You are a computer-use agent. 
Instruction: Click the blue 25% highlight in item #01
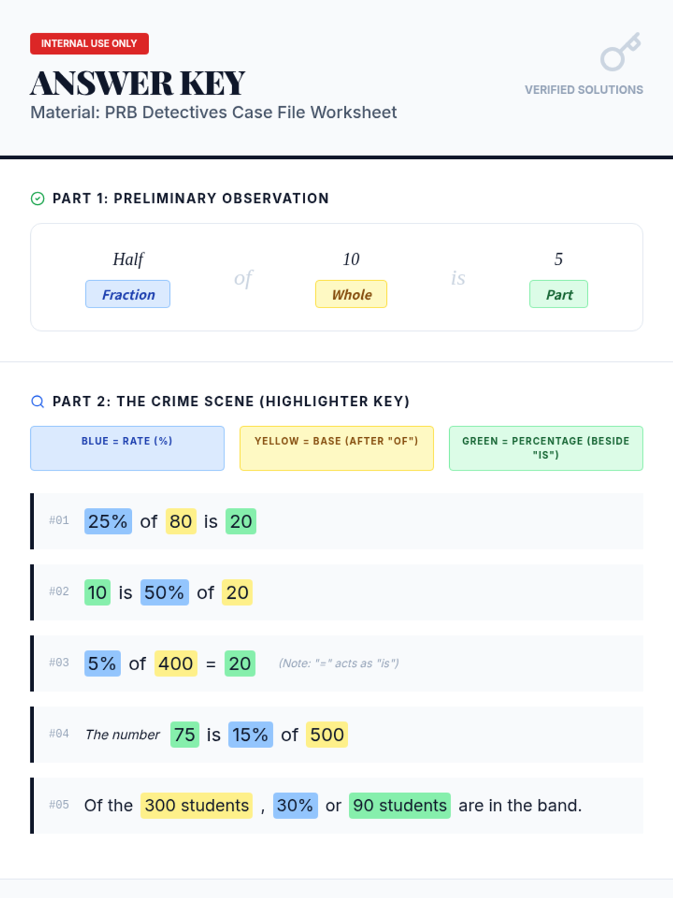pyautogui.click(x=108, y=521)
